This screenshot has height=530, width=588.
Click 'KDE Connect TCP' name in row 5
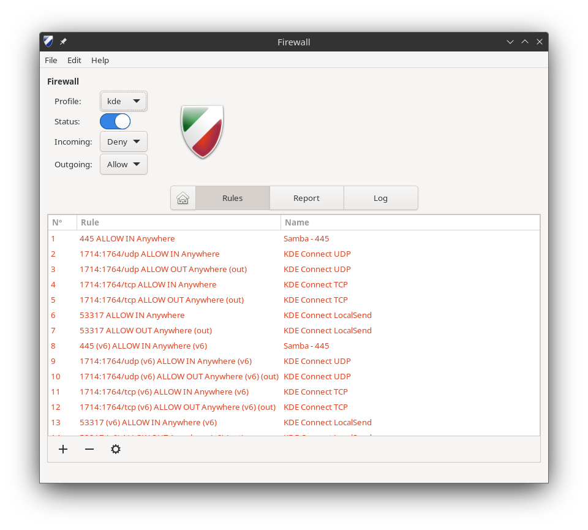[x=316, y=300]
